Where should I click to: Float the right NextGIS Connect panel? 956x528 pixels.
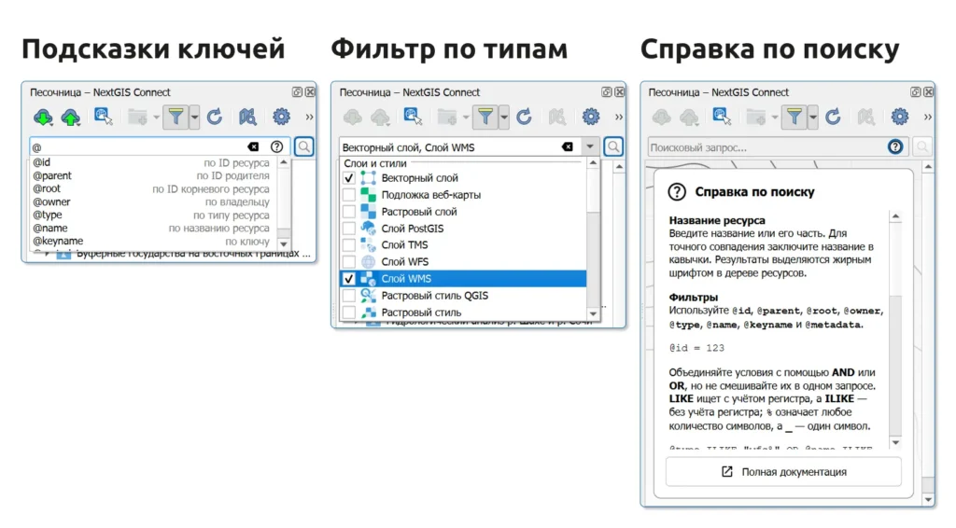(x=915, y=92)
